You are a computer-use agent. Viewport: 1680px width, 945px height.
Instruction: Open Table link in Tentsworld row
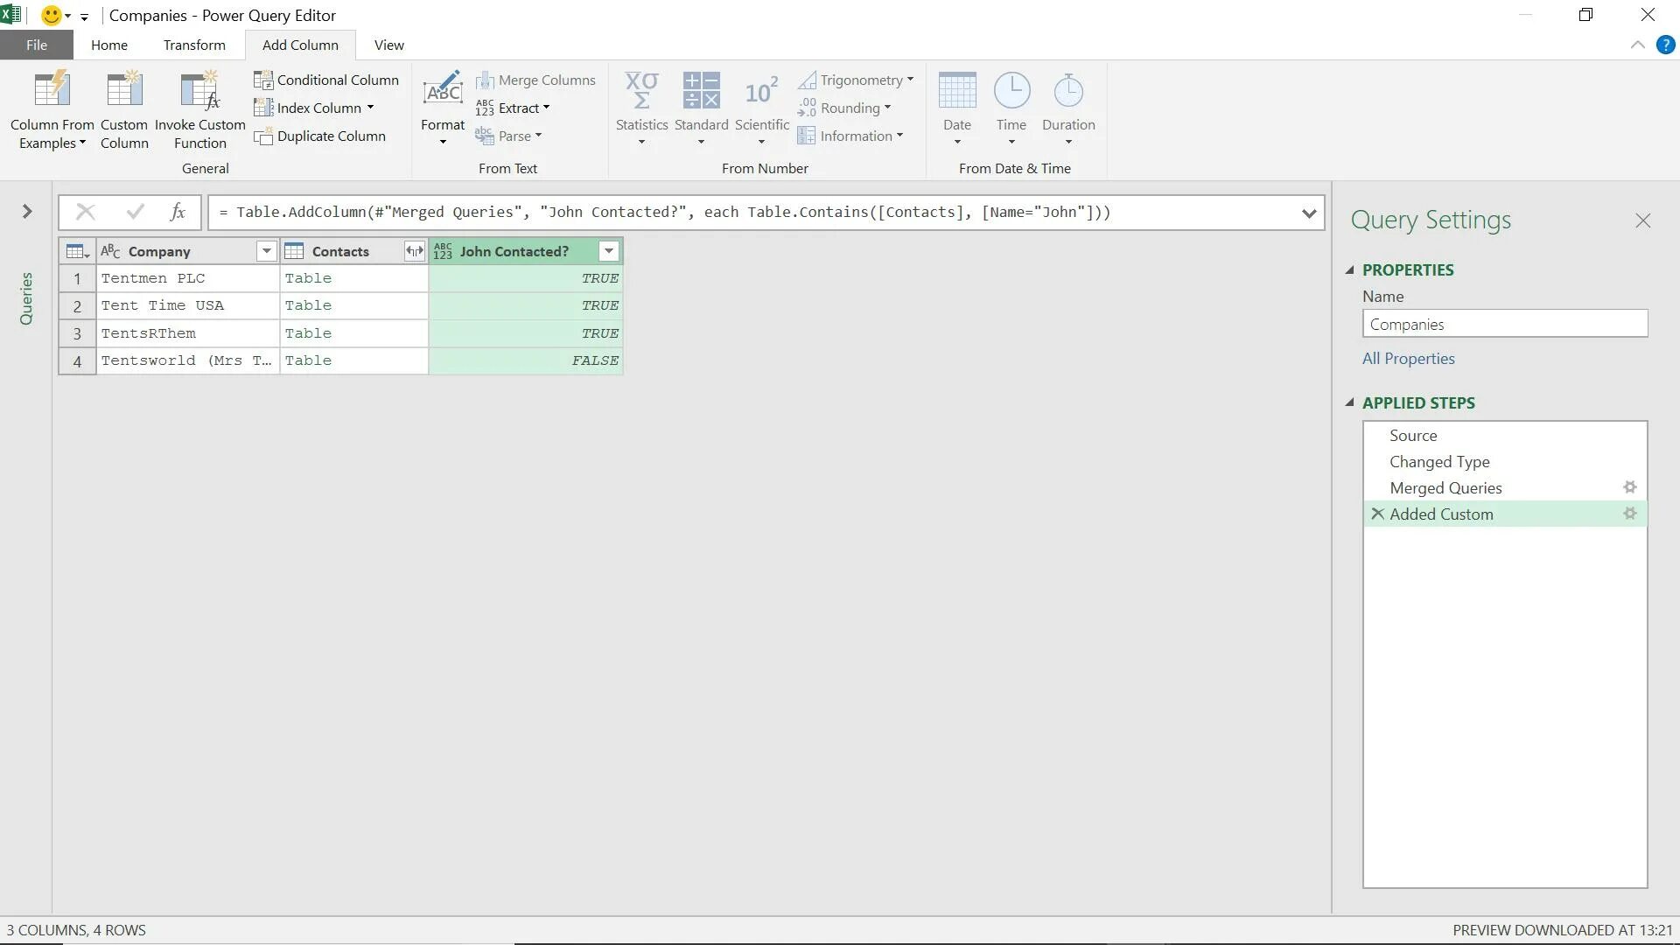point(308,360)
